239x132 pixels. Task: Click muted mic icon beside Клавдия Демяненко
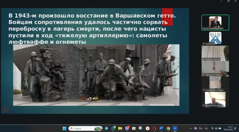pyautogui.click(x=204, y=90)
